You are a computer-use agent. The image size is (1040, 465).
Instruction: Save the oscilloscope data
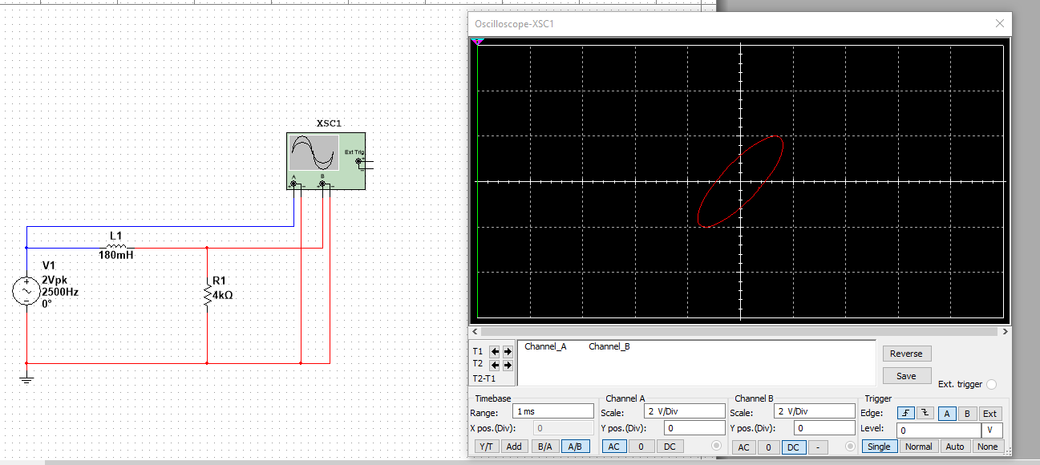coord(907,375)
